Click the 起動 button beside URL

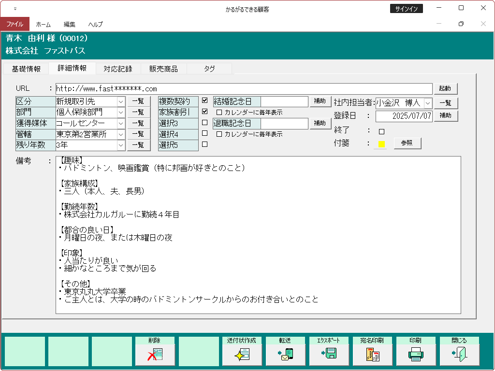click(445, 89)
